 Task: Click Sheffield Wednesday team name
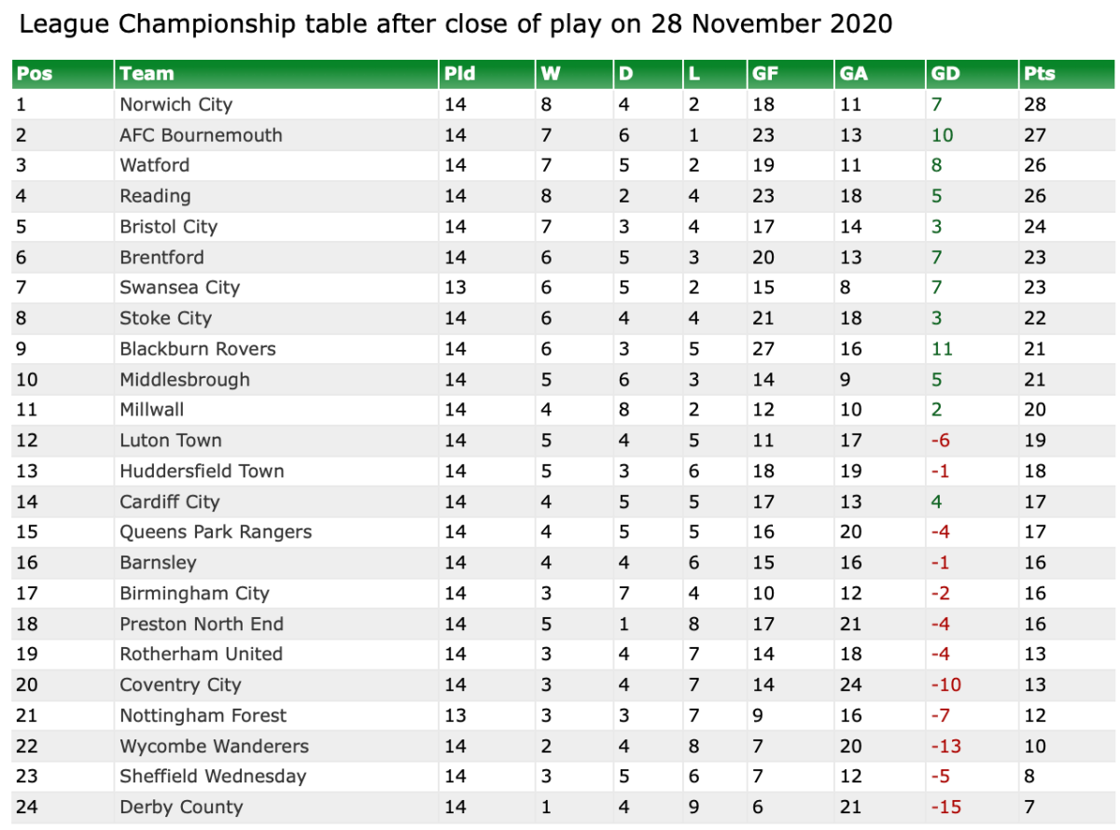tap(213, 777)
